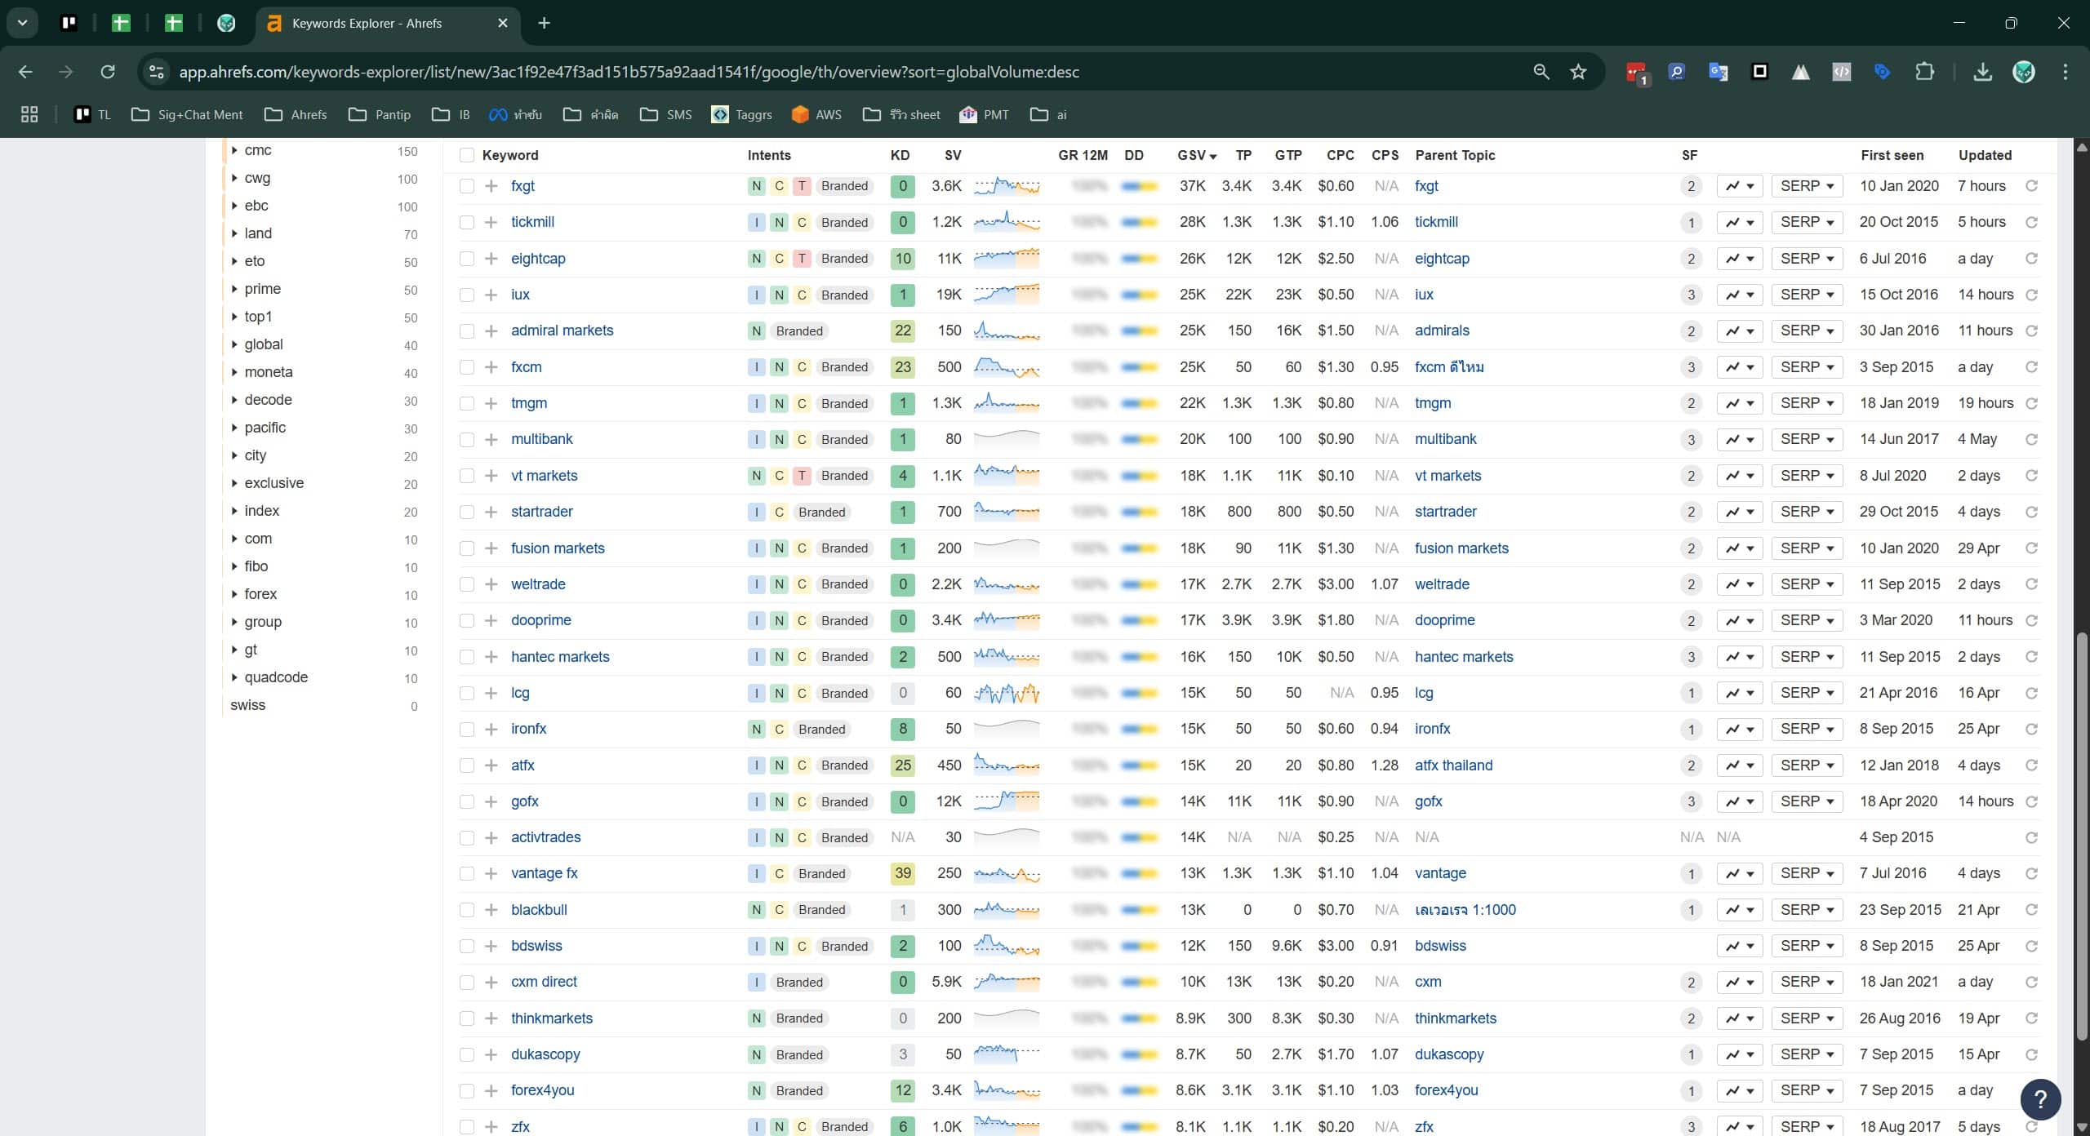Image resolution: width=2090 pixels, height=1136 pixels.
Task: Open SERP dropdown for fxgt
Action: point(1807,186)
